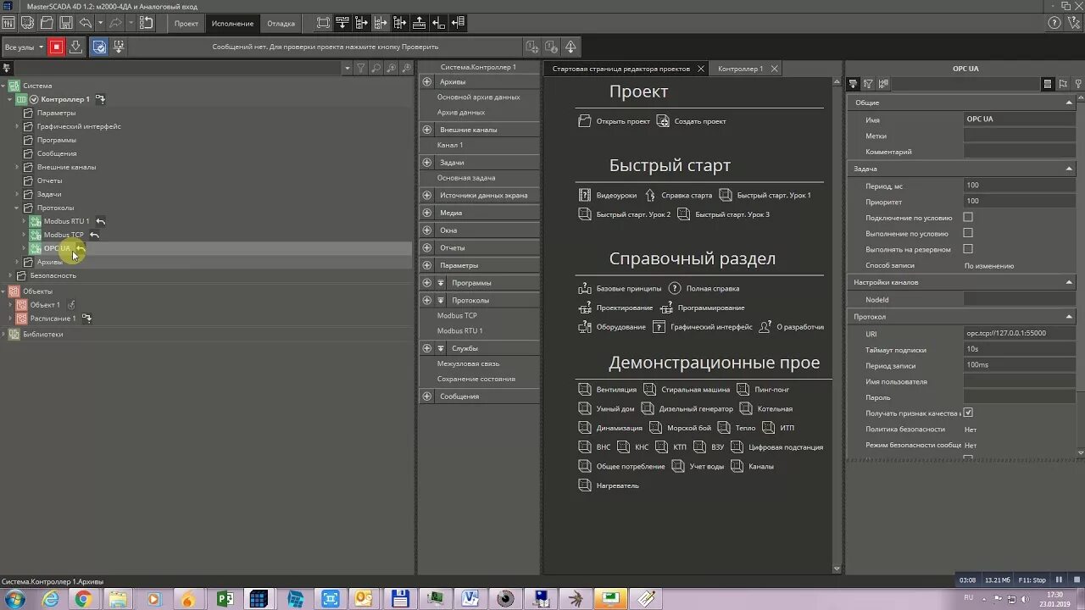Screen dimensions: 1085x610
Task: Click the Видеоуроки icon on start page
Action: pyautogui.click(x=585, y=195)
